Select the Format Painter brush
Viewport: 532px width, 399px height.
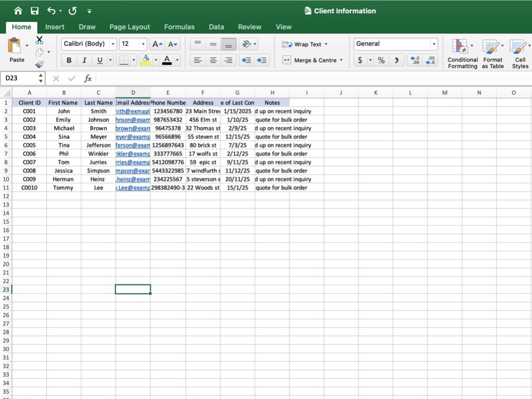pyautogui.click(x=39, y=64)
